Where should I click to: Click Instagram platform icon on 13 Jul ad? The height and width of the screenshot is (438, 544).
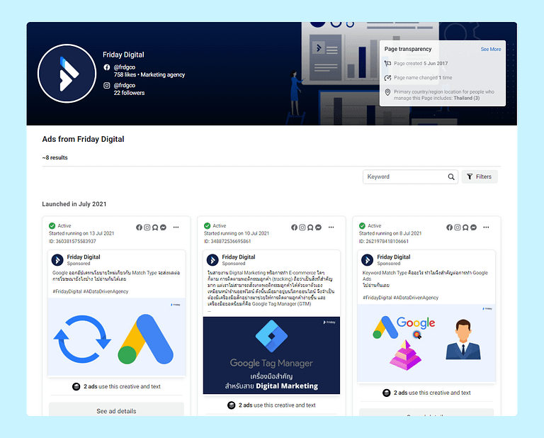point(147,228)
